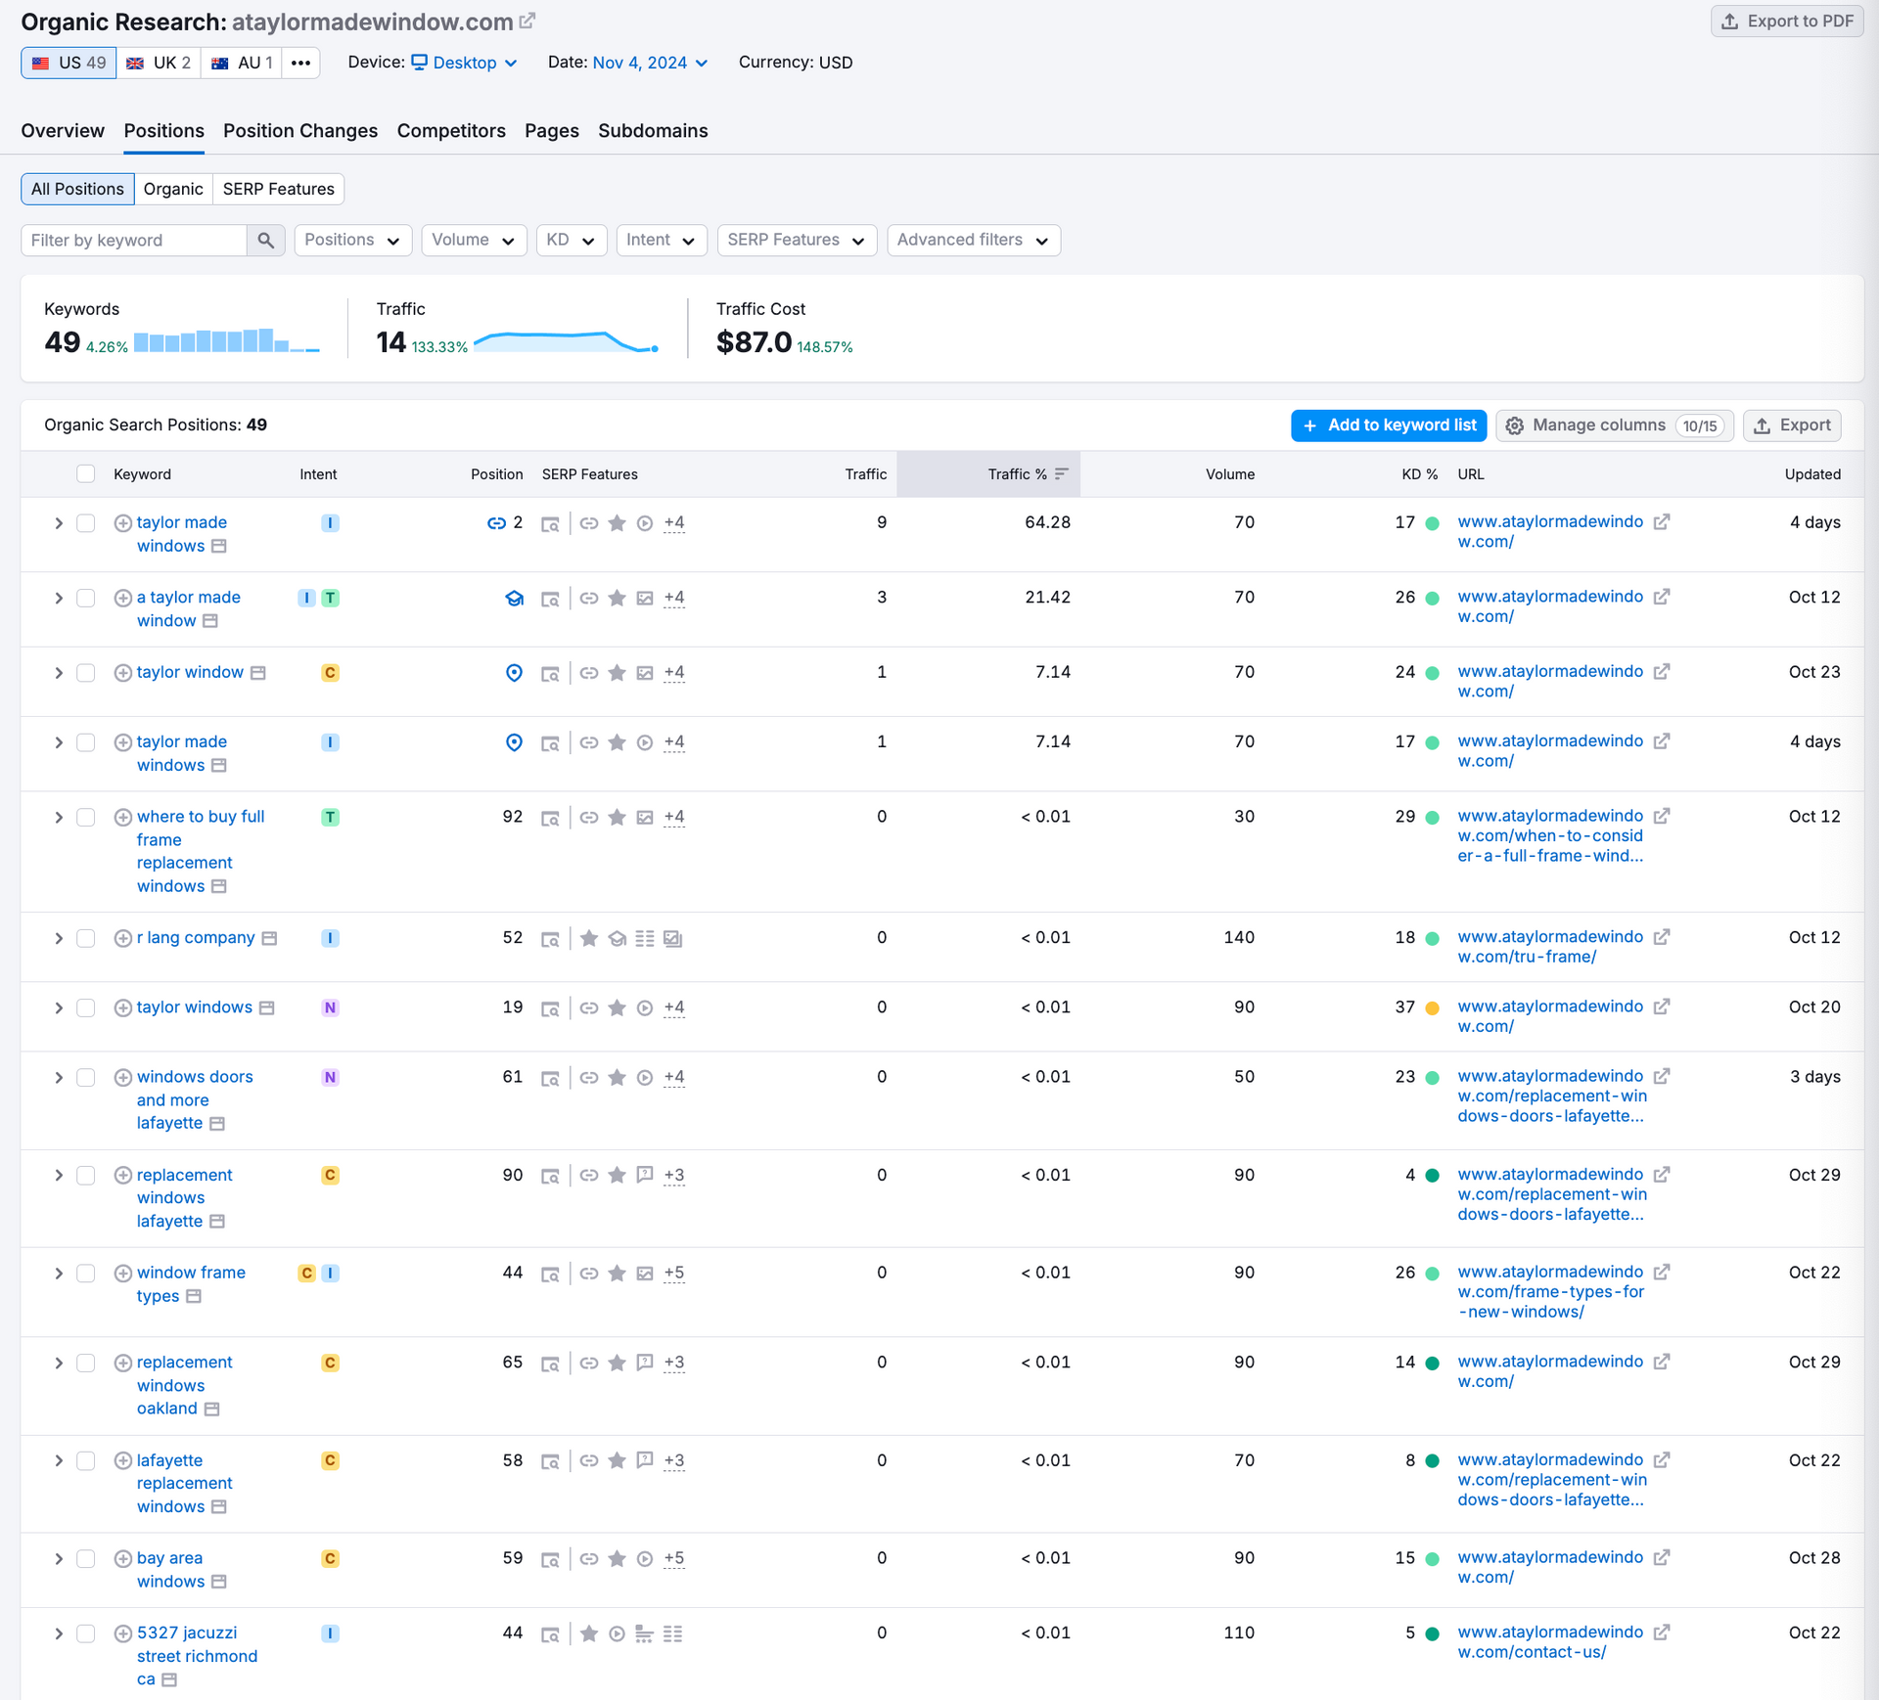Click the Keywords trend bar chart
The height and width of the screenshot is (1700, 1879).
point(227,340)
